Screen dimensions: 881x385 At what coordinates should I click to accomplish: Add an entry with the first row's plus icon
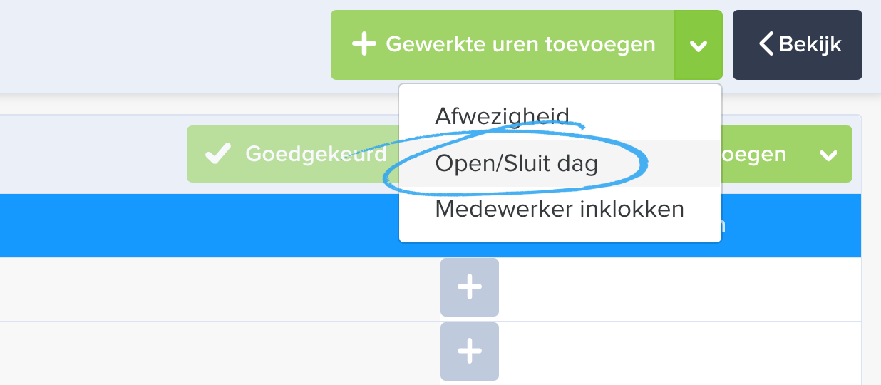(x=470, y=287)
